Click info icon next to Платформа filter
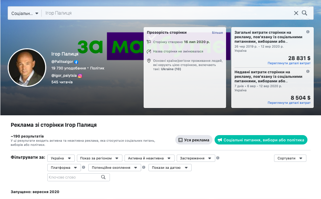The height and width of the screenshot is (199, 321). [83, 167]
